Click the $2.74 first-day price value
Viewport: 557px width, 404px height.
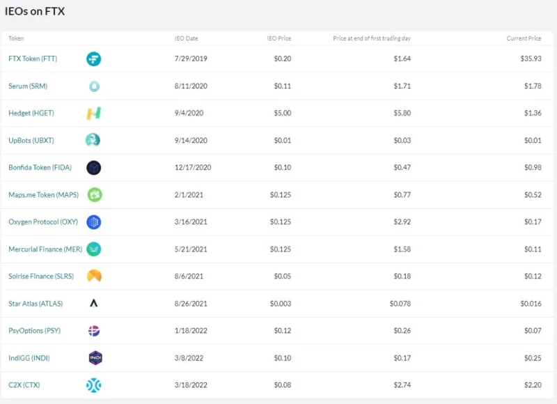point(402,384)
